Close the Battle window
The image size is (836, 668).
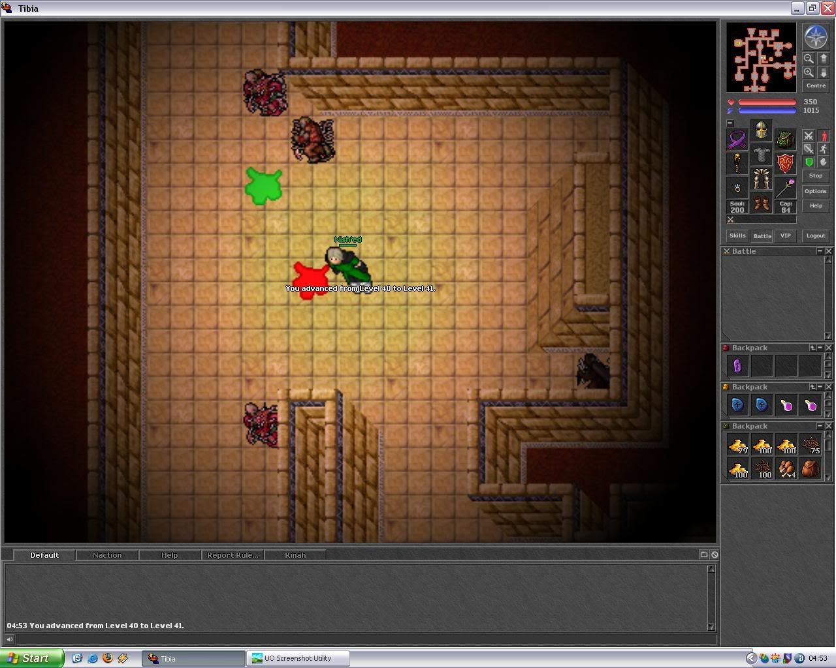(x=829, y=251)
